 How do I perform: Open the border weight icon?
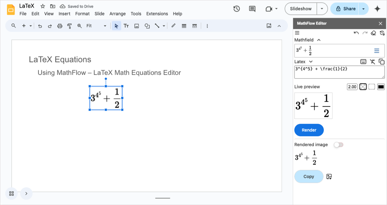pos(184,26)
